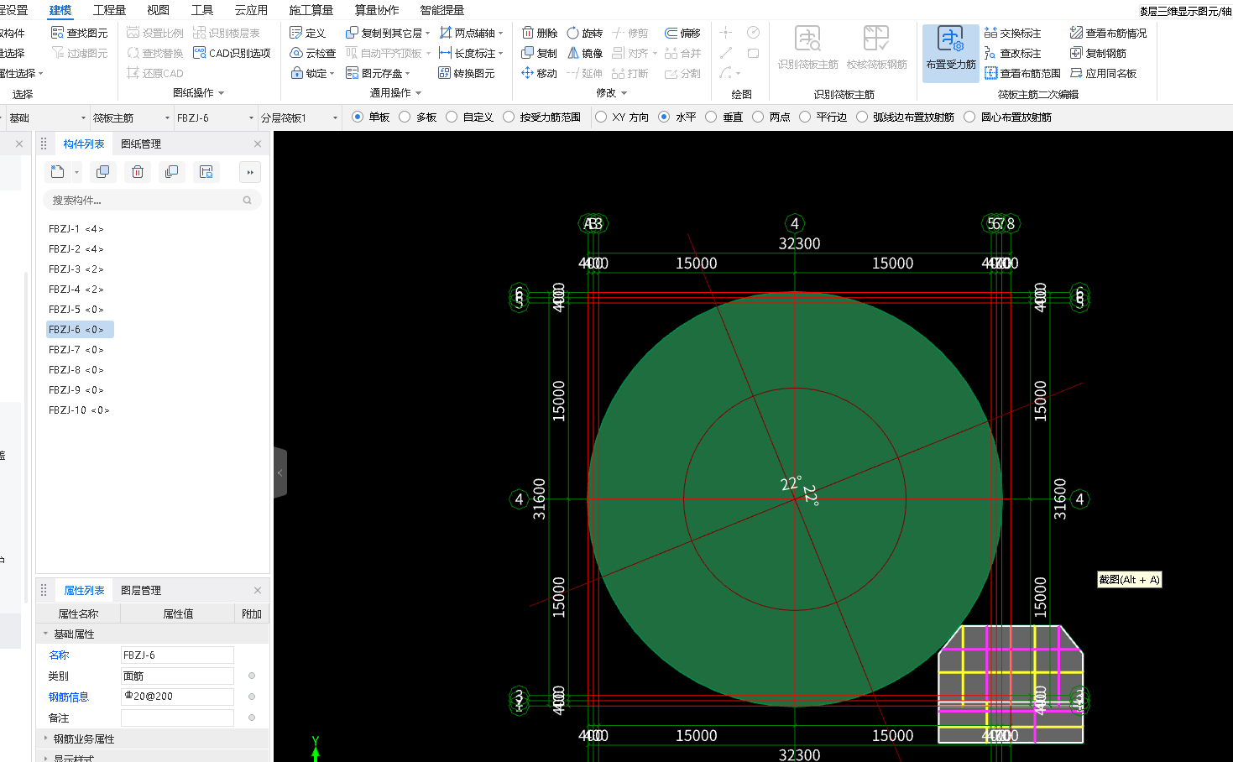Click 应用同名板 apply same-name slab

tap(1103, 73)
